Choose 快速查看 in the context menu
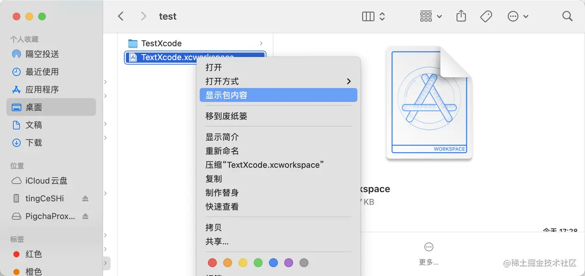This screenshot has width=585, height=276. click(278, 207)
